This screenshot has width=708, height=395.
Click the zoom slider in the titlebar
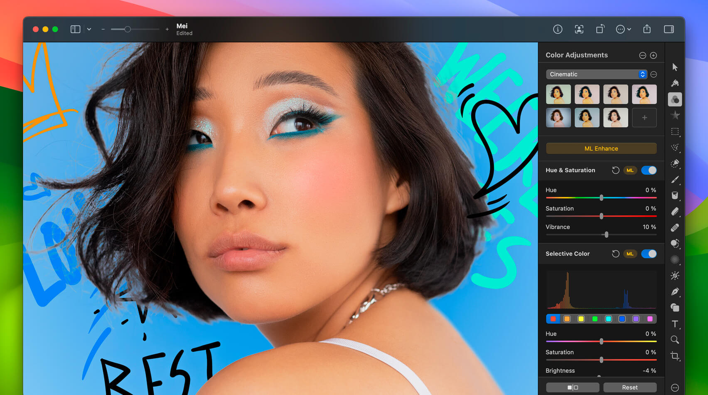[x=135, y=29]
